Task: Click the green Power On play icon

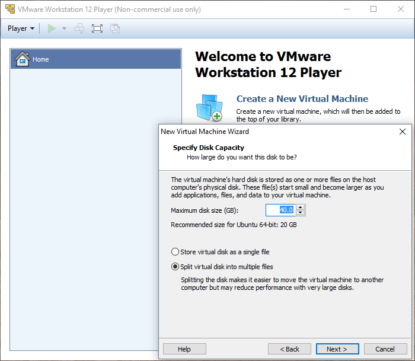Action: 52,28
